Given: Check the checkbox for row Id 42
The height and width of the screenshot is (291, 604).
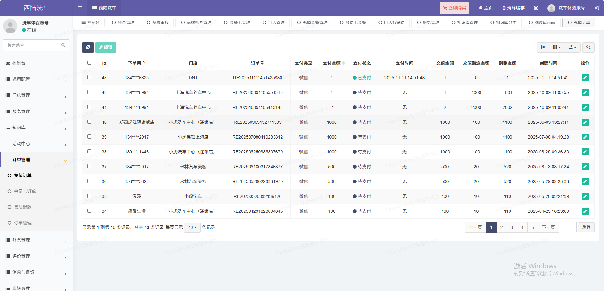Looking at the screenshot, I should tap(89, 92).
